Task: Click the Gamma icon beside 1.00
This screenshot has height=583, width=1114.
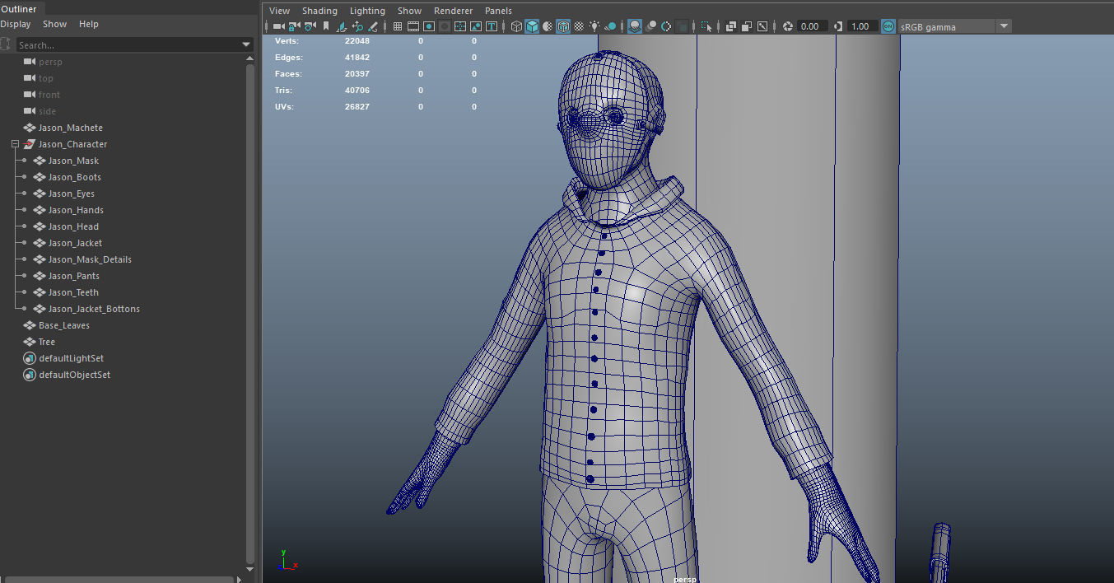Action: tap(838, 26)
